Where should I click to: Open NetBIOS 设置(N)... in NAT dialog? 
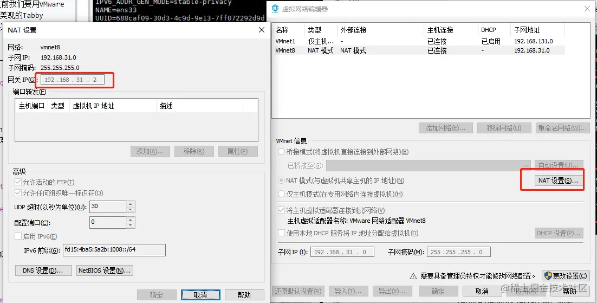coord(105,270)
